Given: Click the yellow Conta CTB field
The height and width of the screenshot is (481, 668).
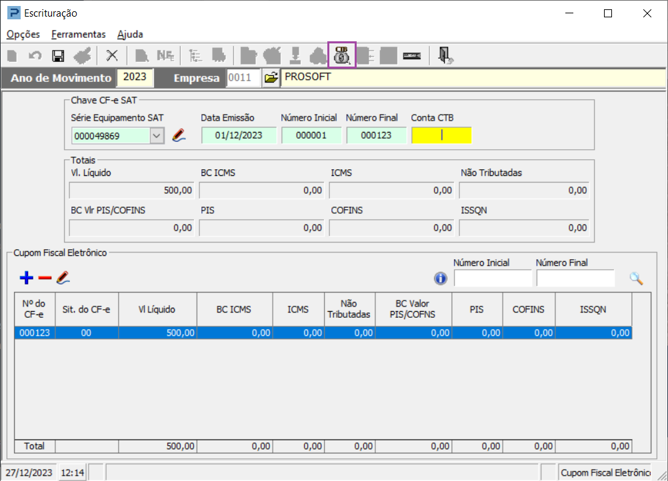Looking at the screenshot, I should (441, 135).
